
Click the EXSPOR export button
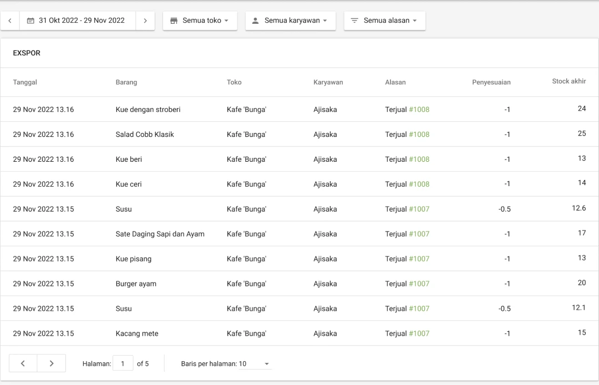point(27,53)
